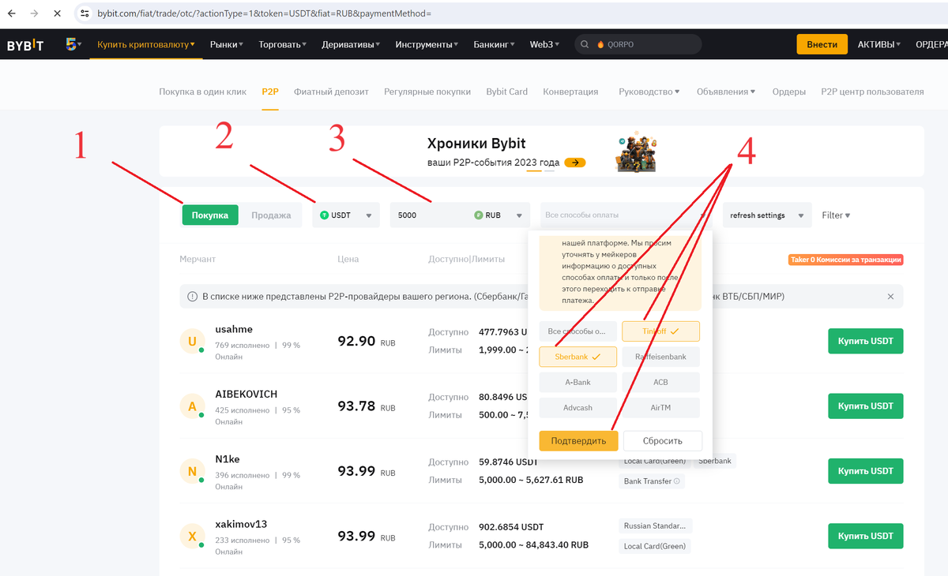Open the anniversary 5 badge menu

[73, 44]
